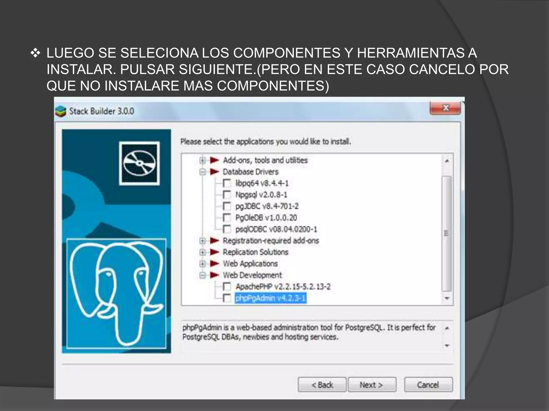
Task: Select the Npgsql v2.0.8-1 entry text
Action: click(261, 195)
